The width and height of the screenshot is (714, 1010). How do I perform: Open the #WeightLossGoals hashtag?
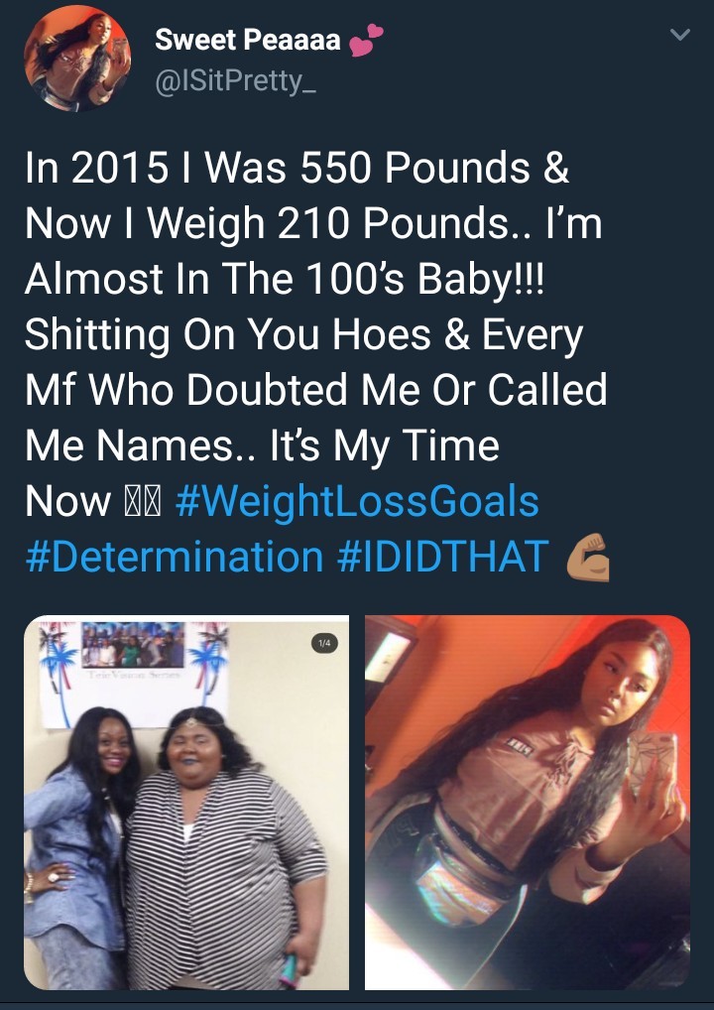(x=357, y=502)
